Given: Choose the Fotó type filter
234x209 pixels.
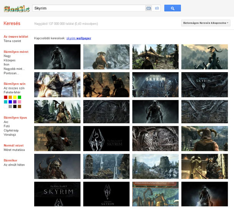Looking at the screenshot, I should click(x=7, y=126).
